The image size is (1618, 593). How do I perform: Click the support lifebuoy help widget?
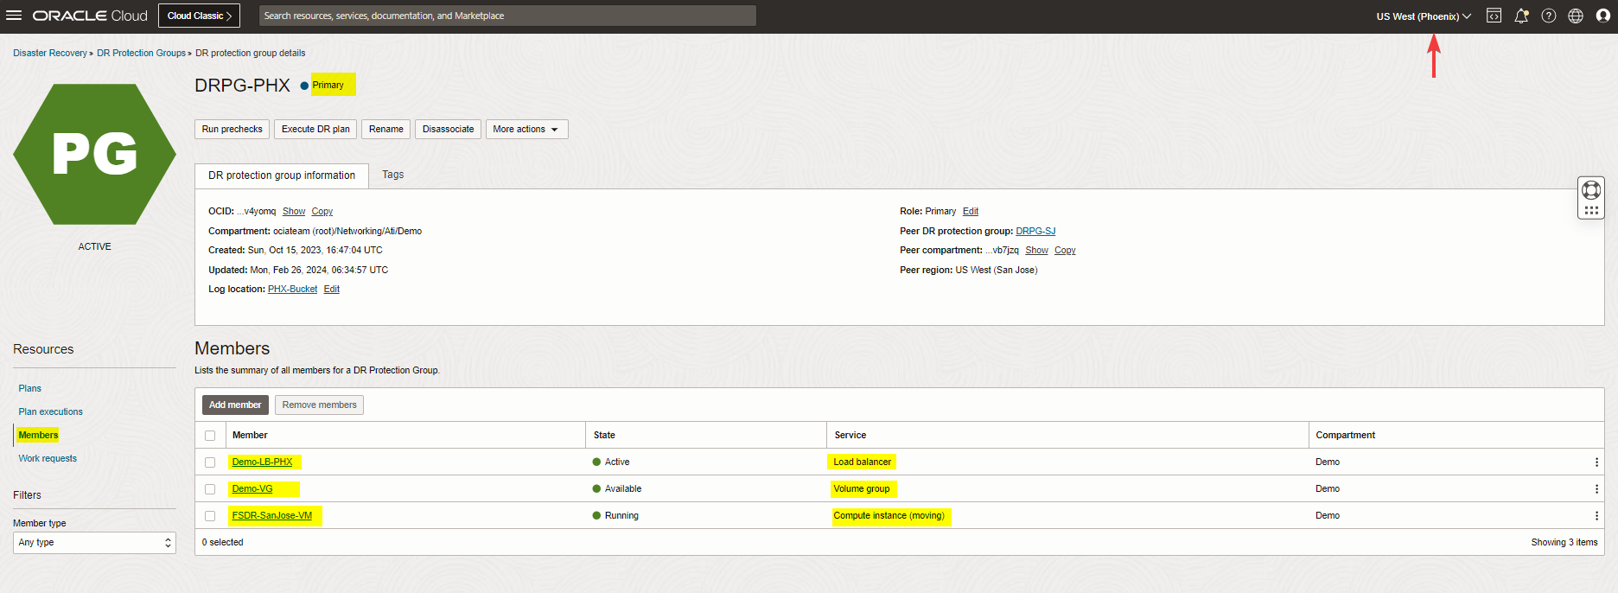[1590, 190]
